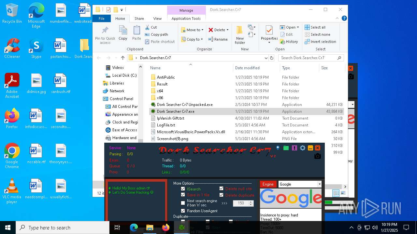Click the Home ribbon tab

(120, 19)
